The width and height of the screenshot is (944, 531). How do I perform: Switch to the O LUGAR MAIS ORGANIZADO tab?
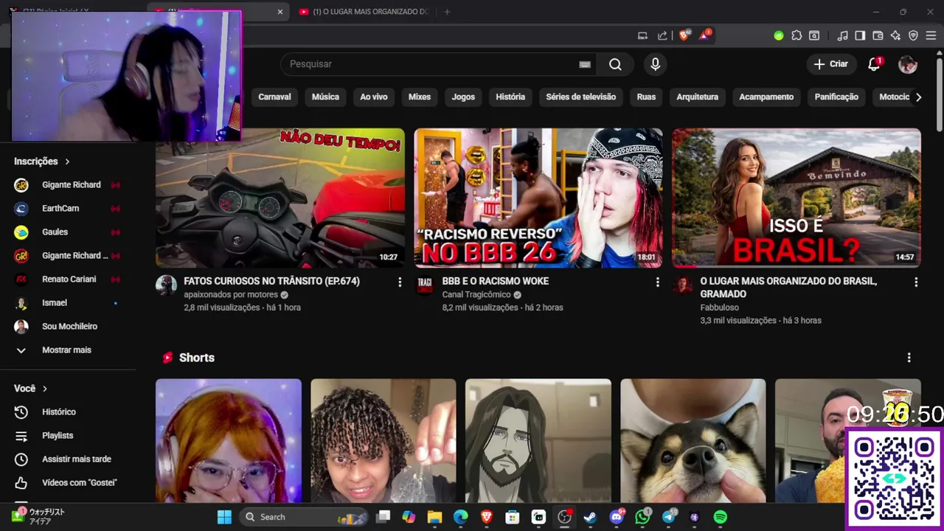tap(364, 12)
